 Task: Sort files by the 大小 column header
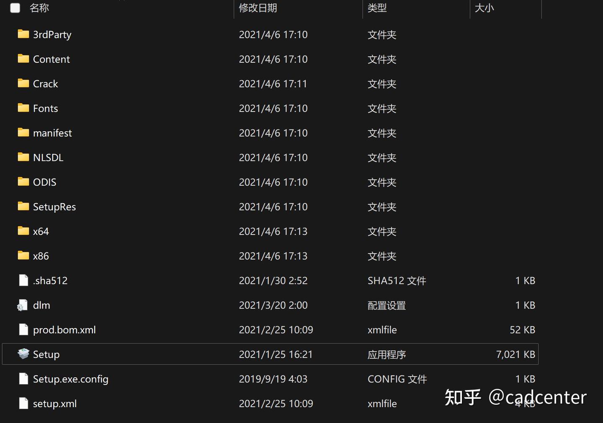[484, 8]
